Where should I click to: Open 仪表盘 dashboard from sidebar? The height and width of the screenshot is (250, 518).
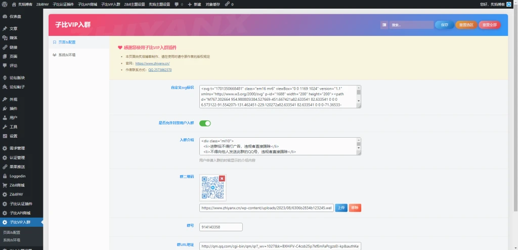15,16
